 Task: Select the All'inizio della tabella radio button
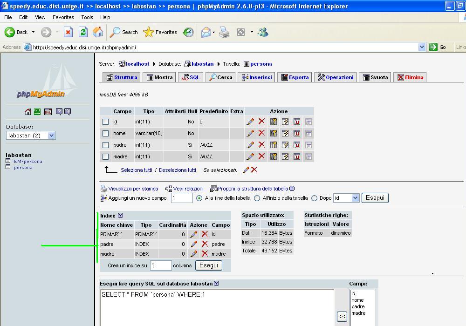coord(257,198)
